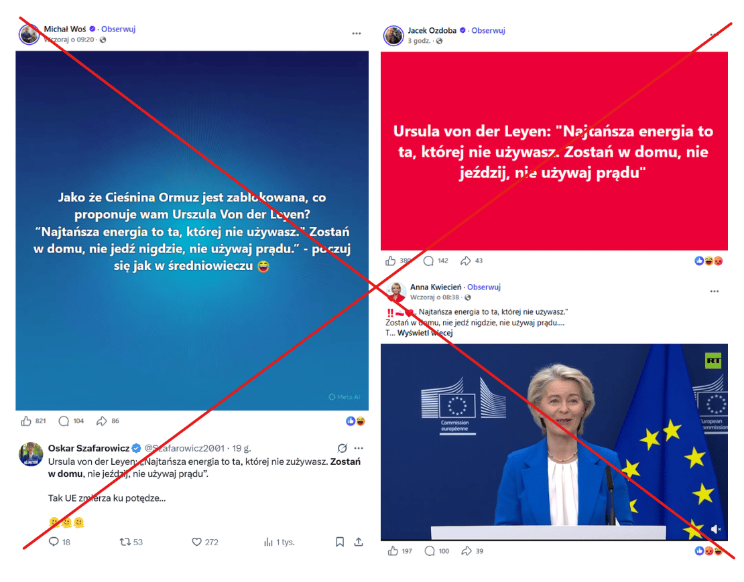This screenshot has height=582, width=744.
Task: Open comments on Jacek Ozdoba's post
Action: tap(428, 261)
